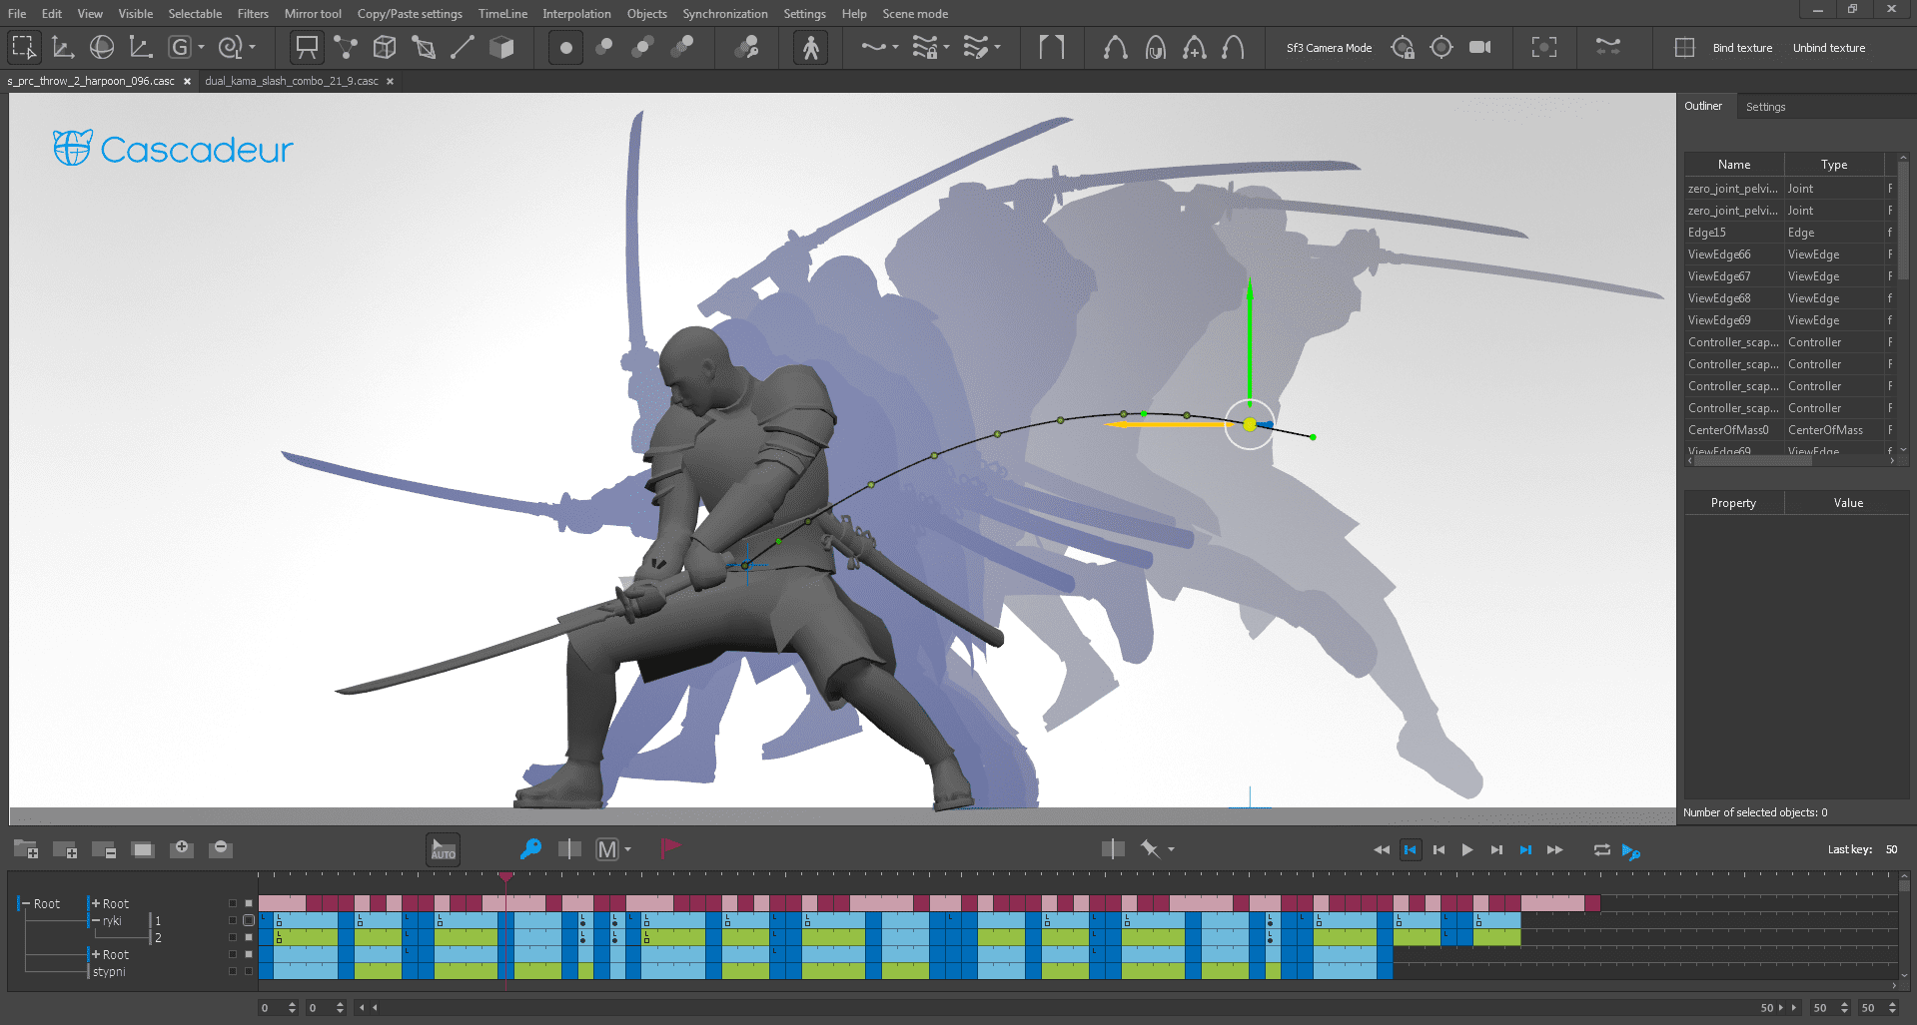
Task: Open the Interpolation menu
Action: point(576,13)
